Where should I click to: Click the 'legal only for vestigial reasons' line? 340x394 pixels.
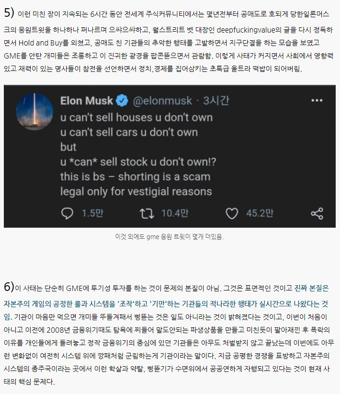click(x=136, y=191)
